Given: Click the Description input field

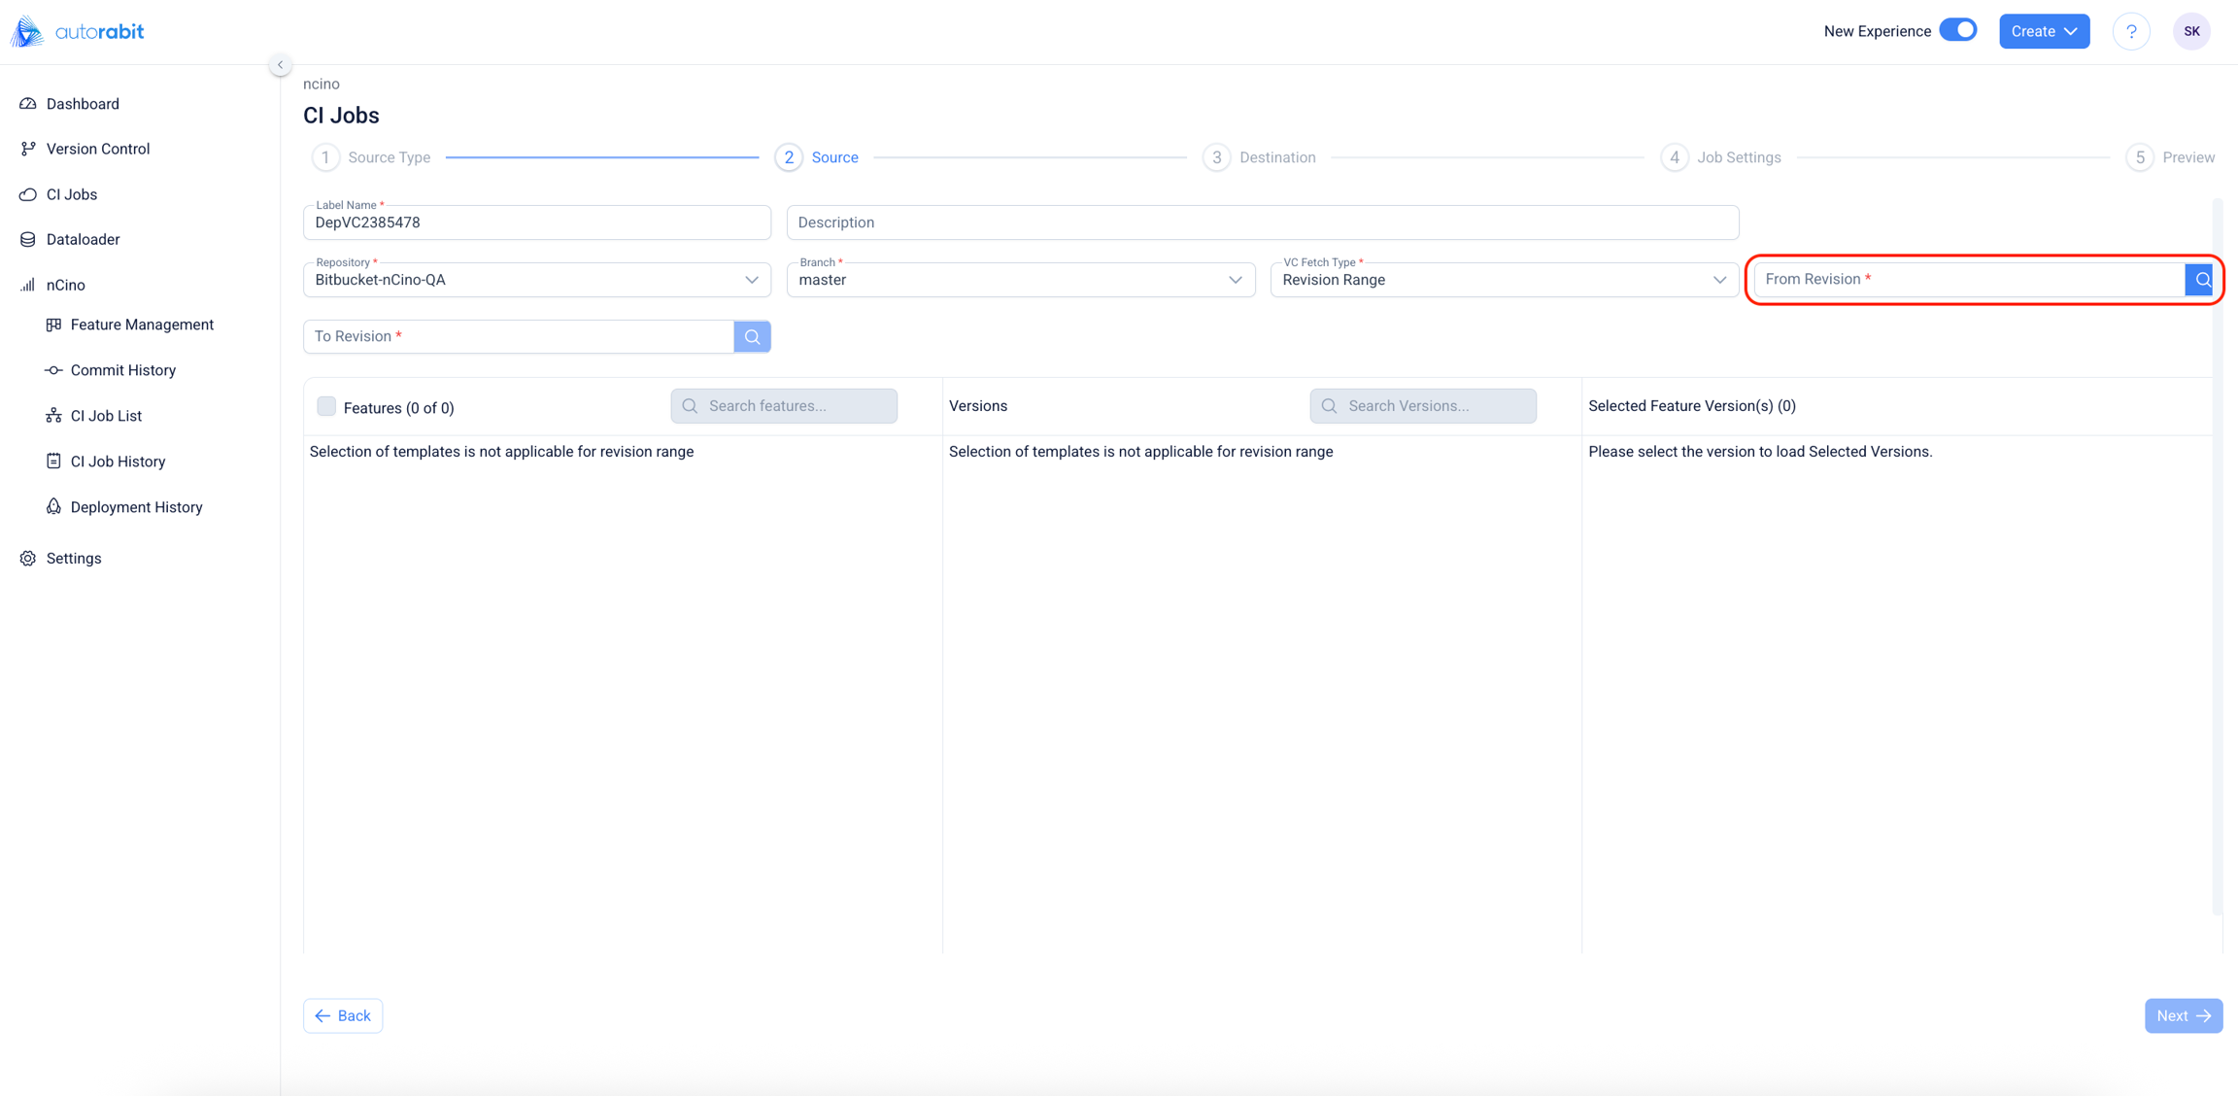Looking at the screenshot, I should pyautogui.click(x=1262, y=223).
